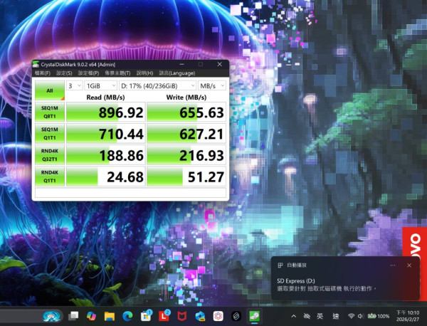The image size is (427, 326).
Task: Click the jellyfish search highlight icon
Action: 52,316
